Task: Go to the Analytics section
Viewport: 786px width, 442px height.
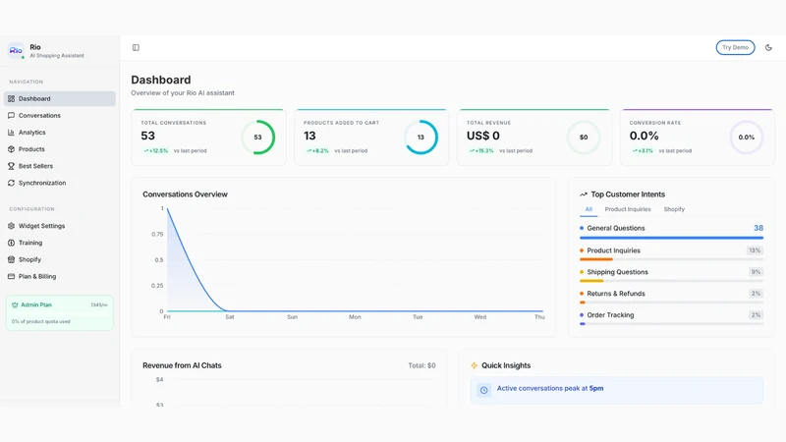Action: [60, 133]
